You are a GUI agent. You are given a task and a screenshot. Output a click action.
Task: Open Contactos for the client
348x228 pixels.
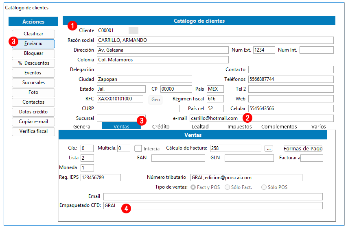(33, 102)
